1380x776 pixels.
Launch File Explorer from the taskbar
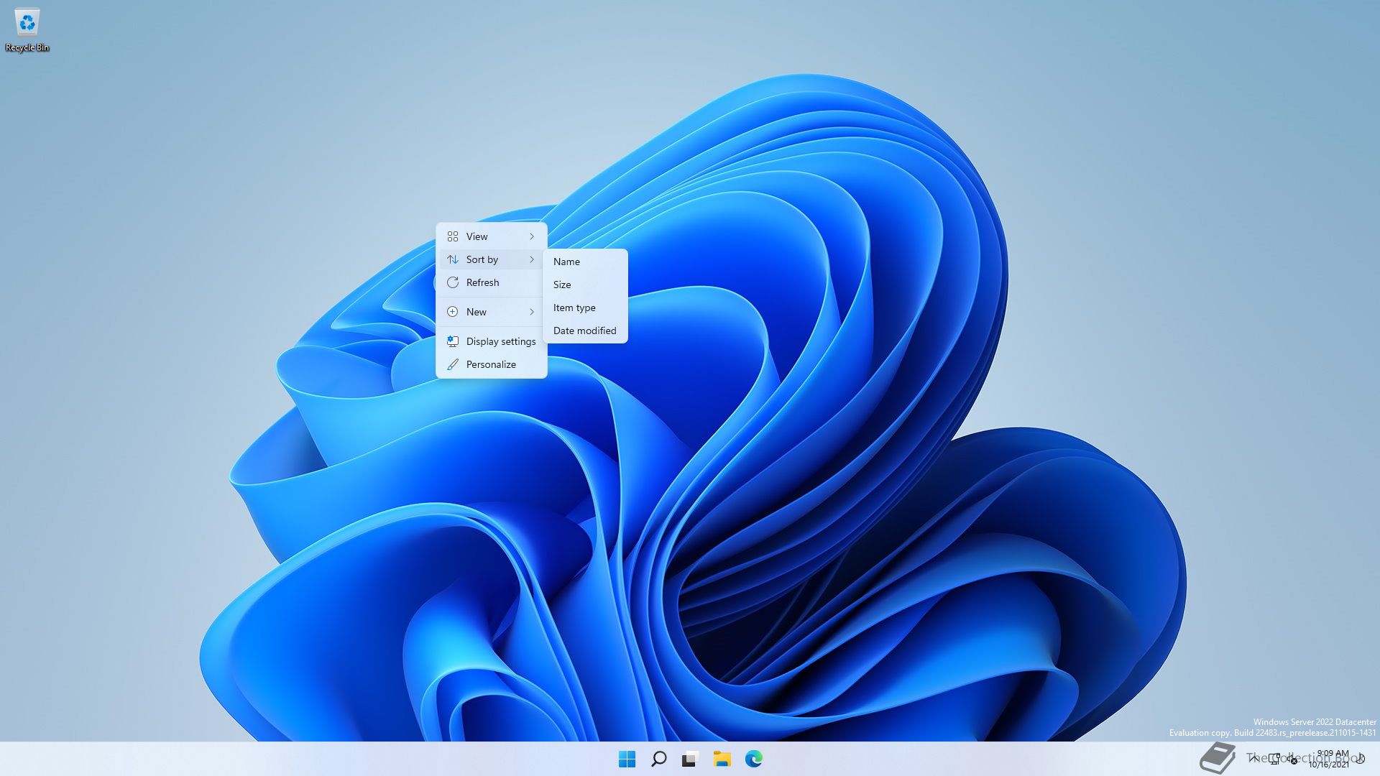point(722,759)
